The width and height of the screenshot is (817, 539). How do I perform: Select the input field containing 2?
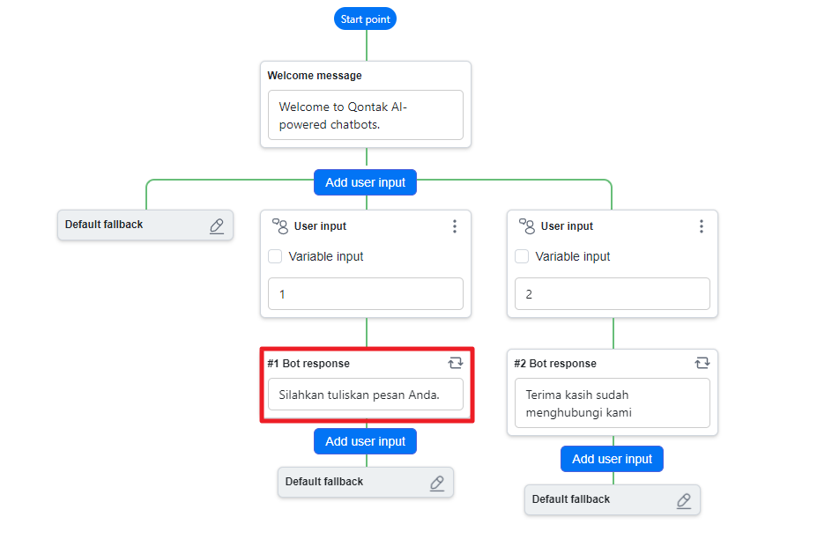pyautogui.click(x=612, y=293)
